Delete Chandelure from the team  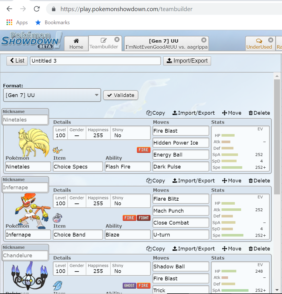(259, 249)
